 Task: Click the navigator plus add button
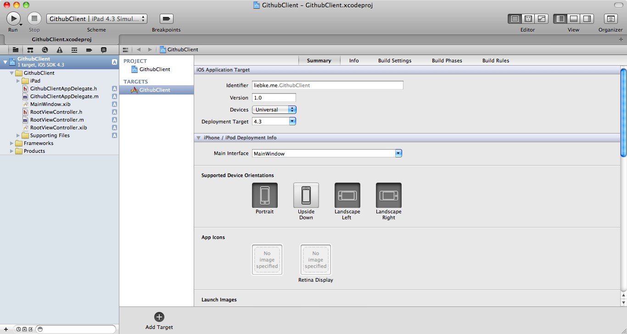6,329
